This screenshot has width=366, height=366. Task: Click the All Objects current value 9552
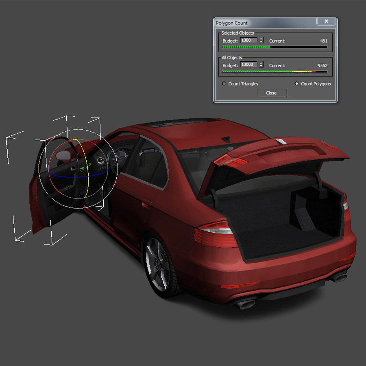322,65
